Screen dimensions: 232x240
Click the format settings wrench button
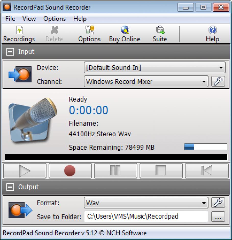218,202
